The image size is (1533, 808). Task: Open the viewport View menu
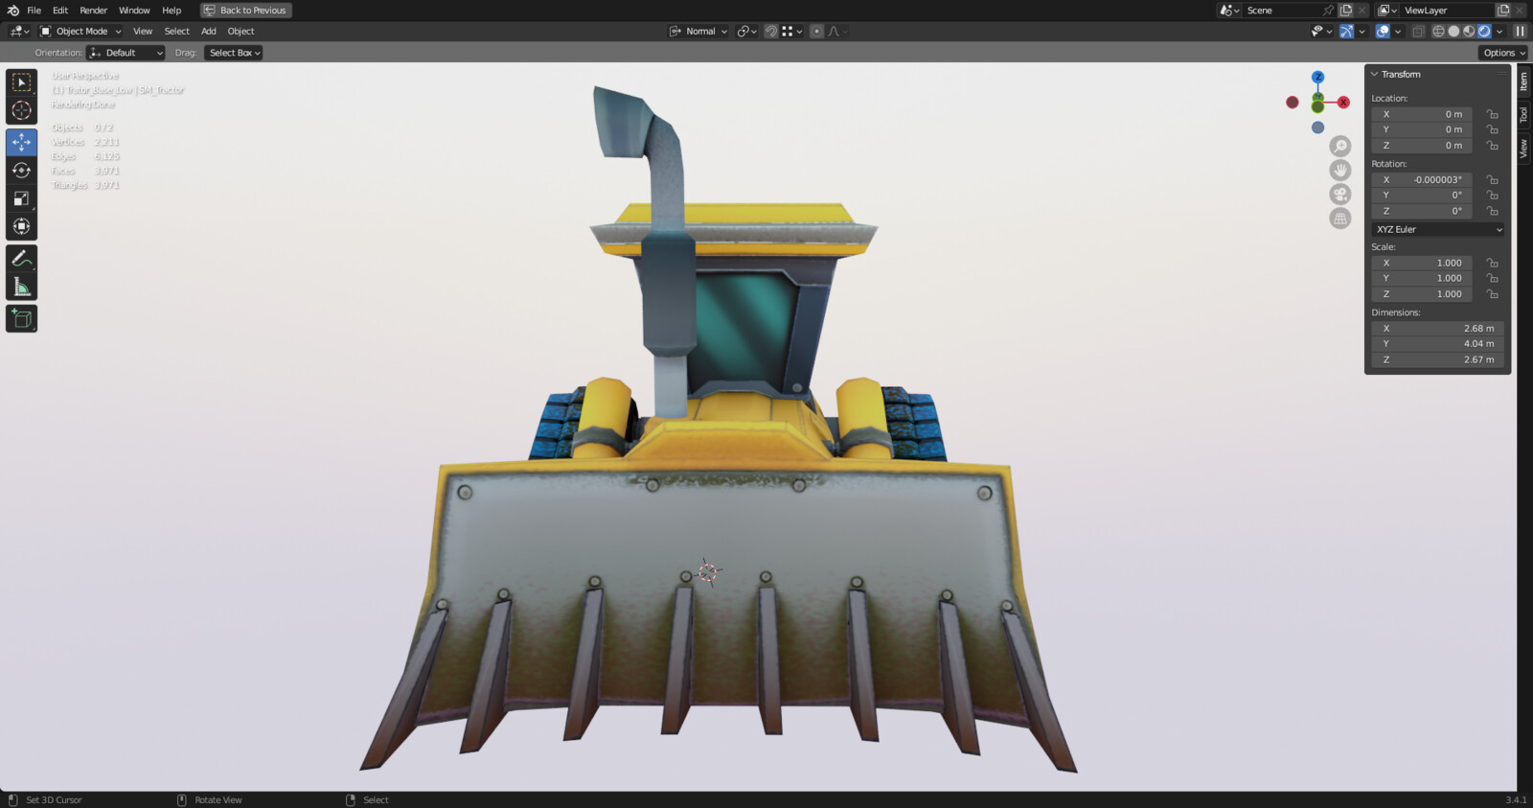pyautogui.click(x=143, y=32)
